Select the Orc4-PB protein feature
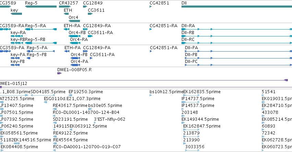 [x=75, y=58]
